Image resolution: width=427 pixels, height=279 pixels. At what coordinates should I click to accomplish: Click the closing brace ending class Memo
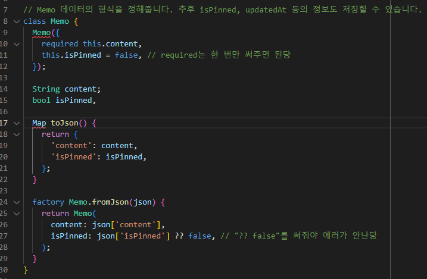(x=26, y=270)
